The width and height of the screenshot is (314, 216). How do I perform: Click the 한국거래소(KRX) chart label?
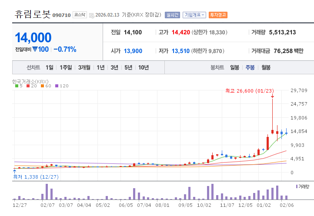(30, 81)
